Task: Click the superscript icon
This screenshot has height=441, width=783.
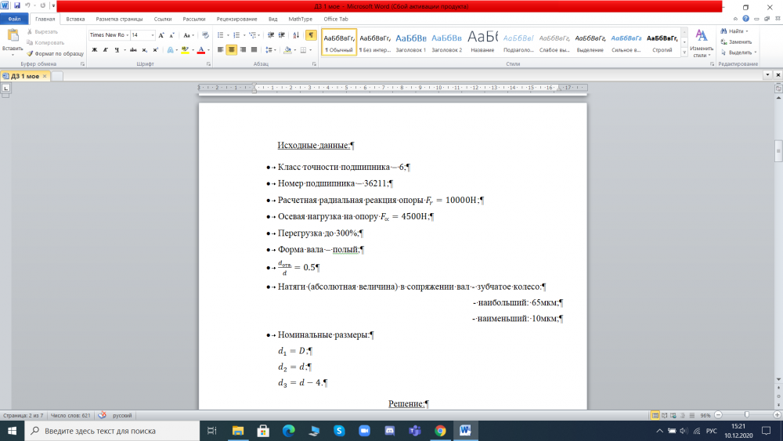Action: 156,49
